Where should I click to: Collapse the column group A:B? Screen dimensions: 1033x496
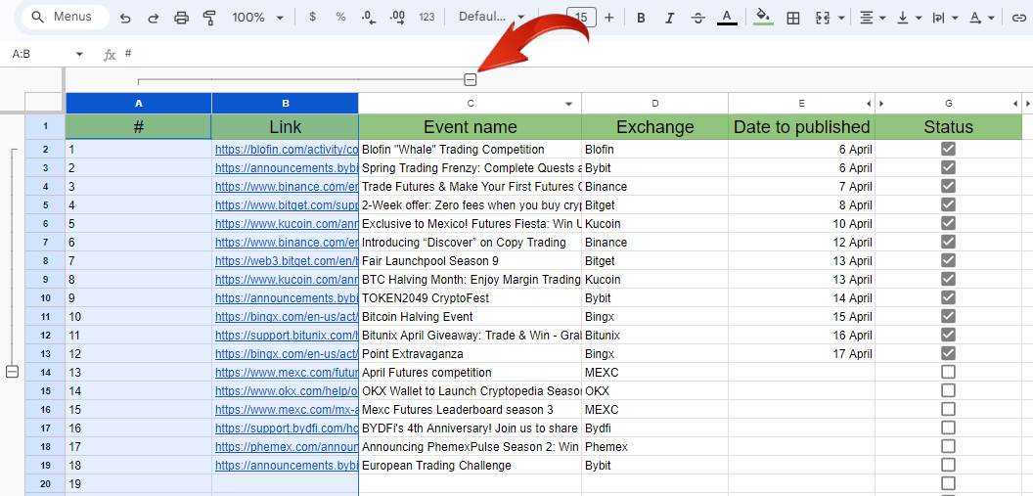pos(470,79)
